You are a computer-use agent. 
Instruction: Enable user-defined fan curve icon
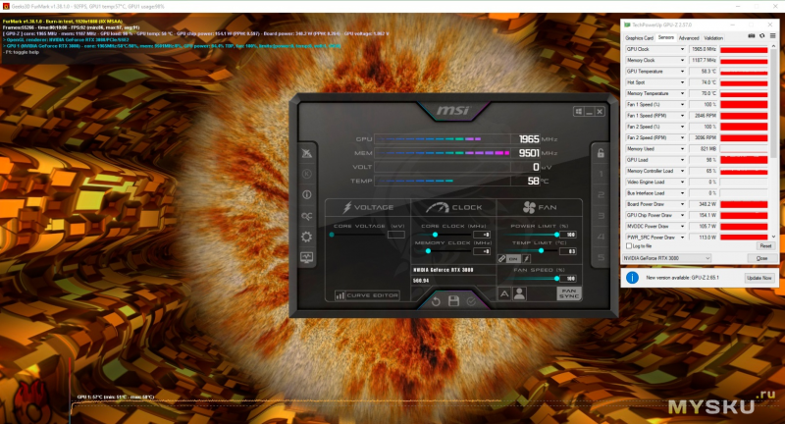[x=520, y=293]
